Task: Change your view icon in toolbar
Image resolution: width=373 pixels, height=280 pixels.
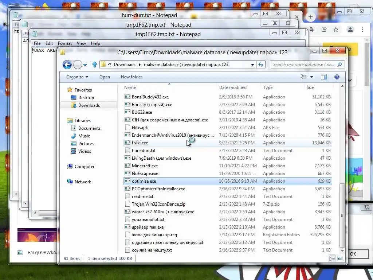Action: (x=304, y=77)
